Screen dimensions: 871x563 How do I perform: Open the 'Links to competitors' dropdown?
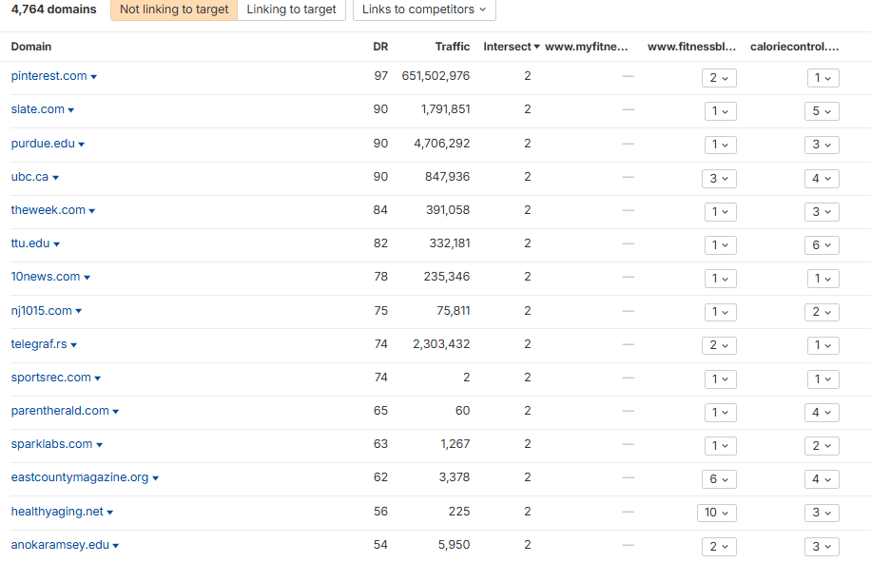424,10
